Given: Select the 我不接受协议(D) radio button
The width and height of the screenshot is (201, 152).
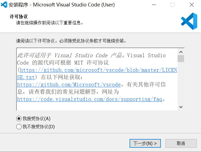Looking at the screenshot, I should [x=19, y=127].
